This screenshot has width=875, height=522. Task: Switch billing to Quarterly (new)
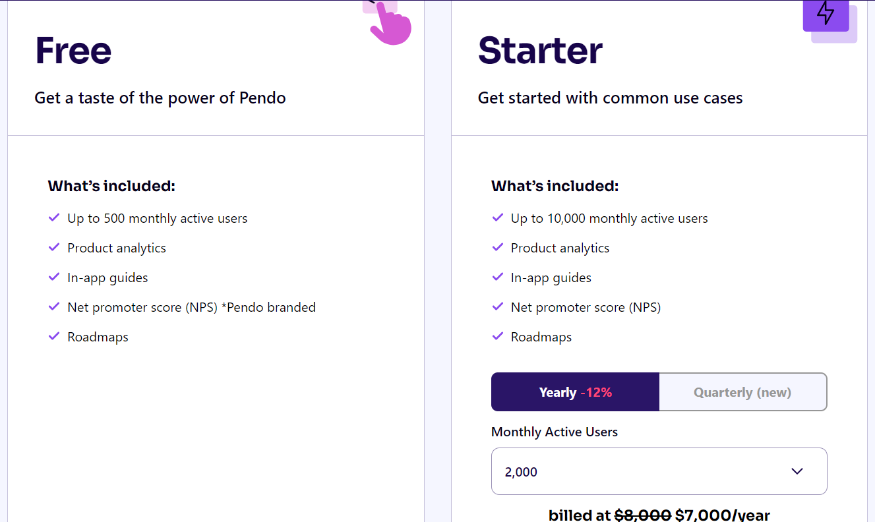742,392
